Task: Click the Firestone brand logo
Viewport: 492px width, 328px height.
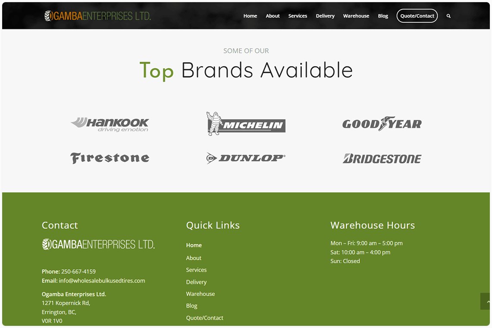Action: [110, 158]
